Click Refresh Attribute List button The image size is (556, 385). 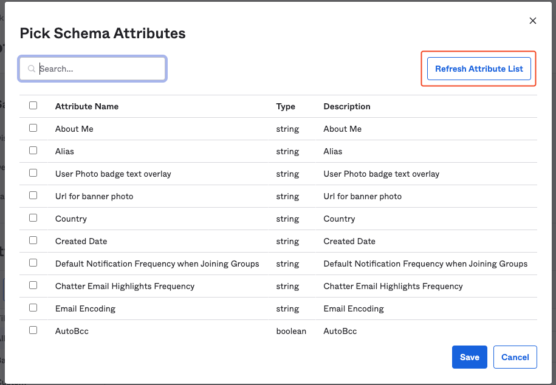pos(479,69)
